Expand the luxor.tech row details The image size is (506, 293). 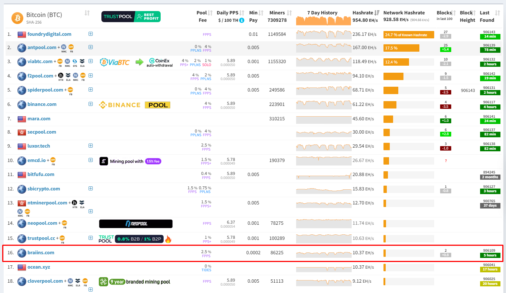click(x=91, y=146)
